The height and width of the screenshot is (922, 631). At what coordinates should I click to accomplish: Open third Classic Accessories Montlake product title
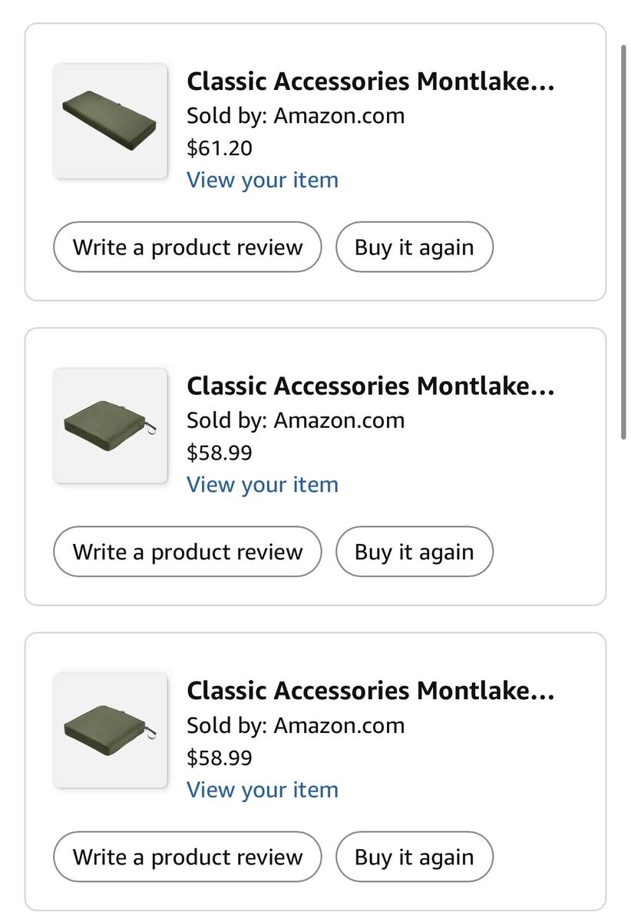pos(370,691)
